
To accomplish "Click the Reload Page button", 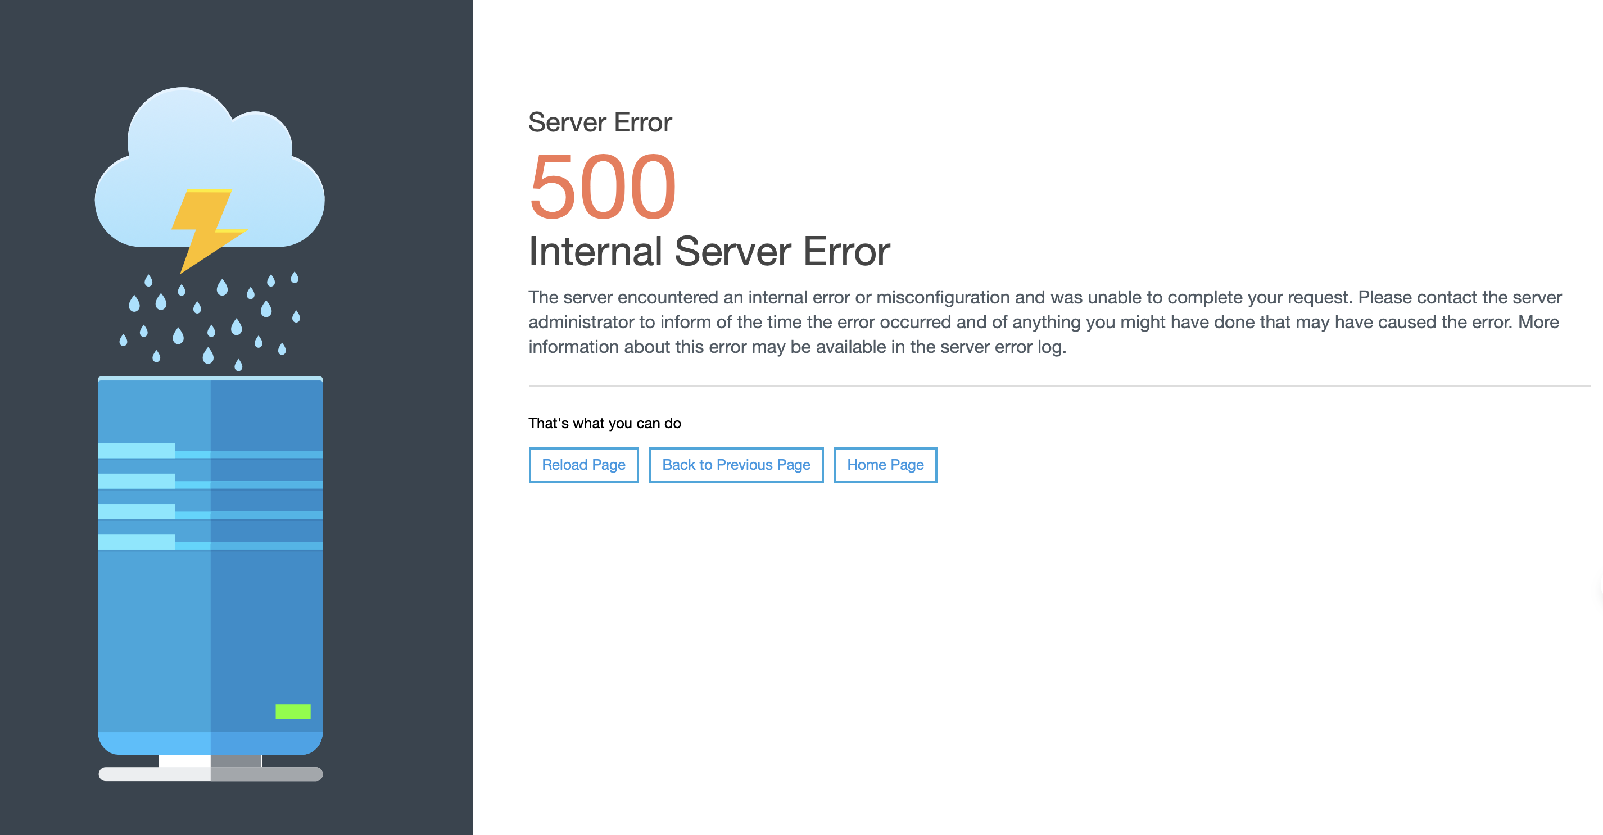I will point(583,465).
